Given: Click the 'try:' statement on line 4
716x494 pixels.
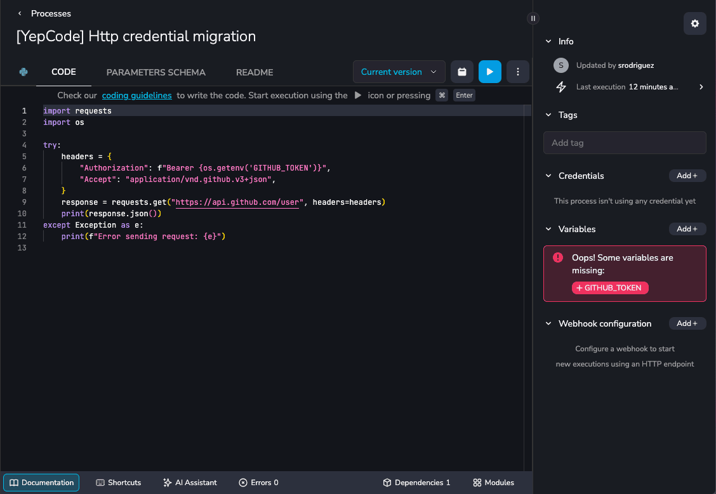Looking at the screenshot, I should [x=52, y=145].
